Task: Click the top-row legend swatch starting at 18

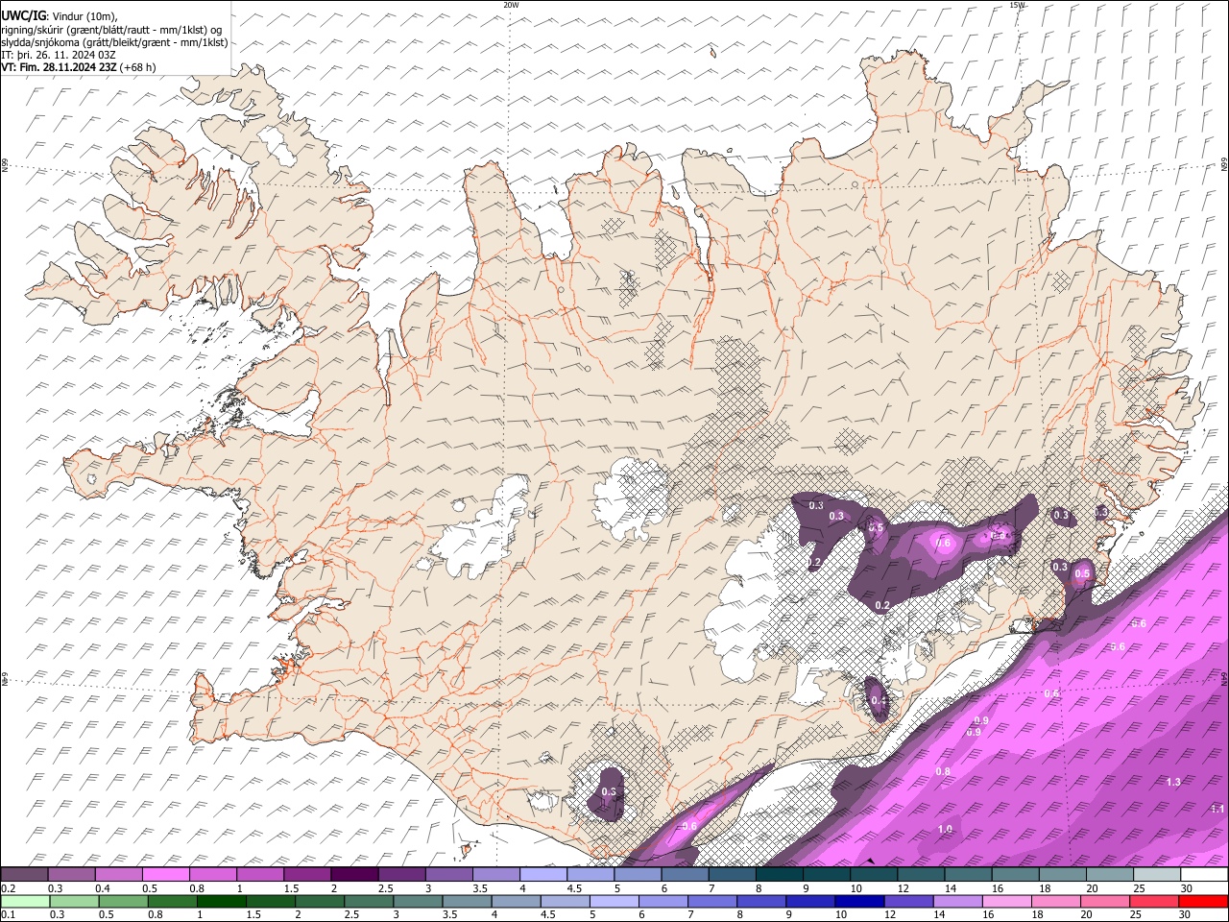Action: coord(1062,875)
